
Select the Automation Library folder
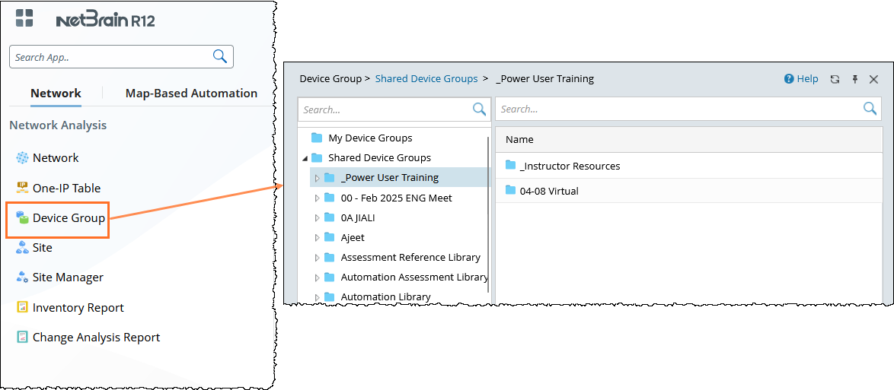tap(385, 296)
